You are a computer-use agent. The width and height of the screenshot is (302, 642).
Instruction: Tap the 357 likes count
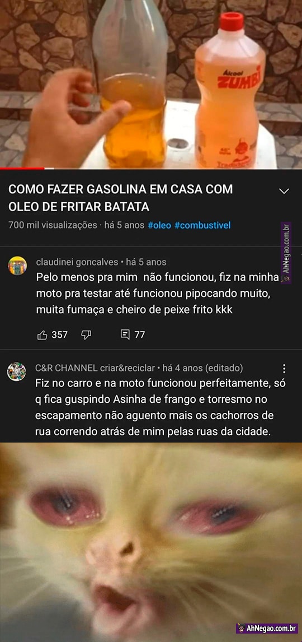pyautogui.click(x=60, y=335)
